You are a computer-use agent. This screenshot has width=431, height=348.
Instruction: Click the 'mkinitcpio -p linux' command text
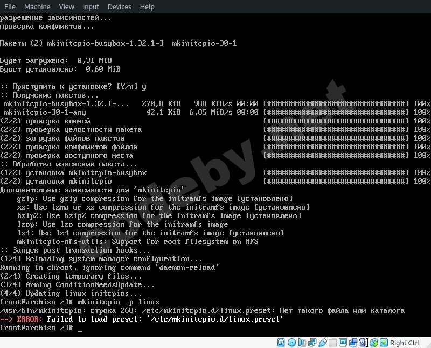coord(118,302)
